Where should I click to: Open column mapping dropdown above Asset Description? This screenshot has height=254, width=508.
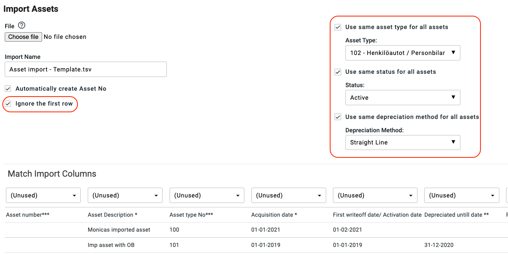(x=125, y=196)
